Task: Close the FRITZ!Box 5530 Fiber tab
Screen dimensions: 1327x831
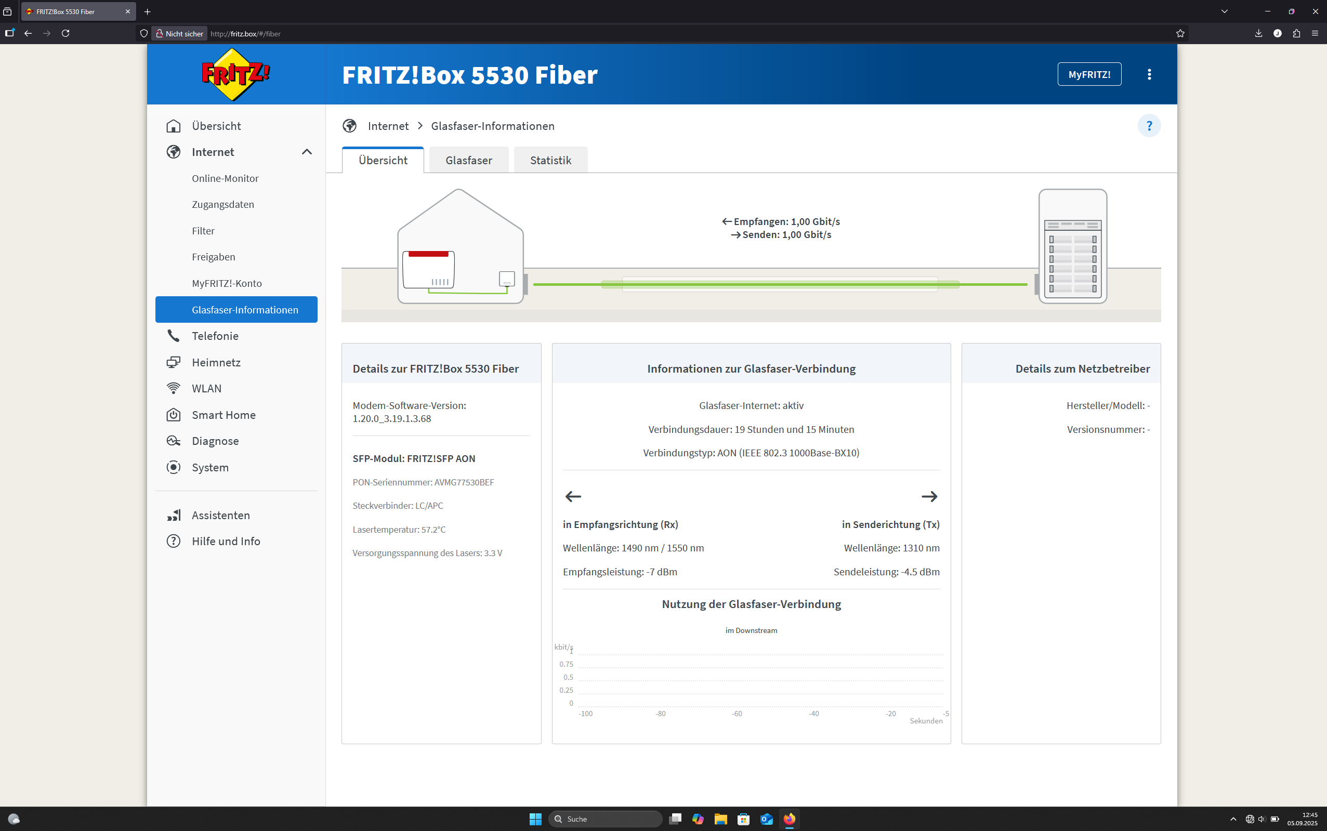Action: click(x=127, y=11)
